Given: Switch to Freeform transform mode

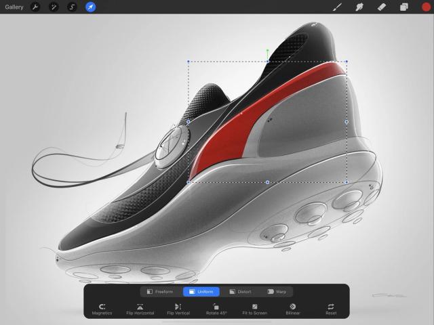Looking at the screenshot, I should [160, 292].
